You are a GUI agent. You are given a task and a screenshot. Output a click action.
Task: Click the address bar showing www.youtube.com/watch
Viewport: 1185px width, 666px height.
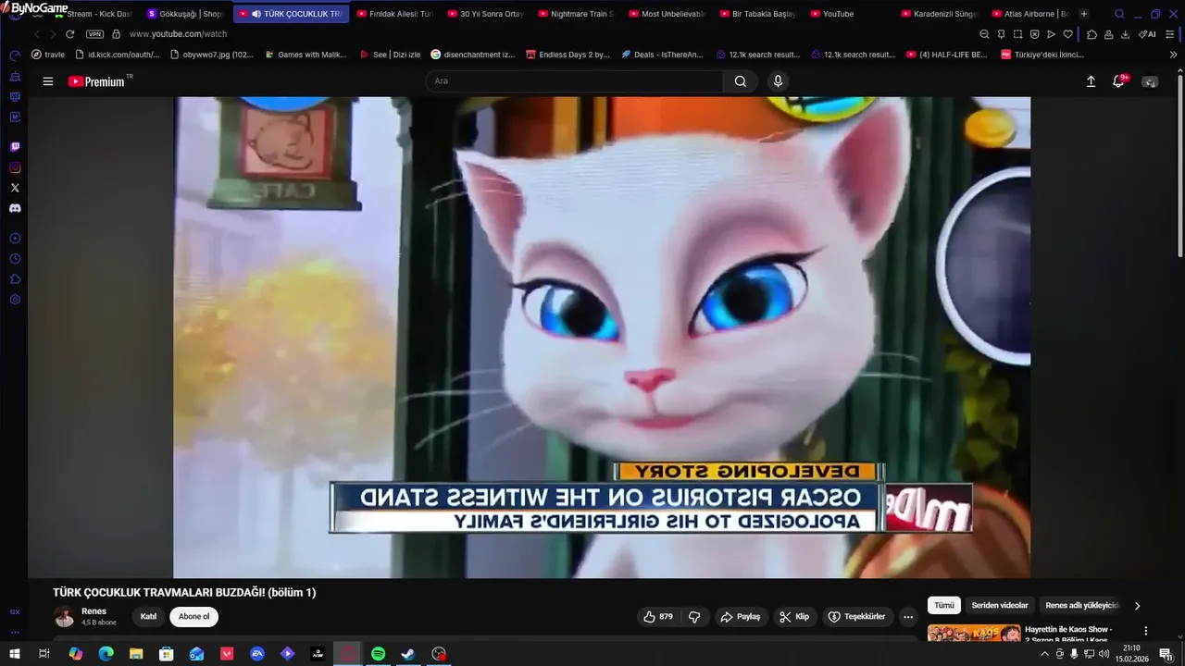pyautogui.click(x=178, y=34)
